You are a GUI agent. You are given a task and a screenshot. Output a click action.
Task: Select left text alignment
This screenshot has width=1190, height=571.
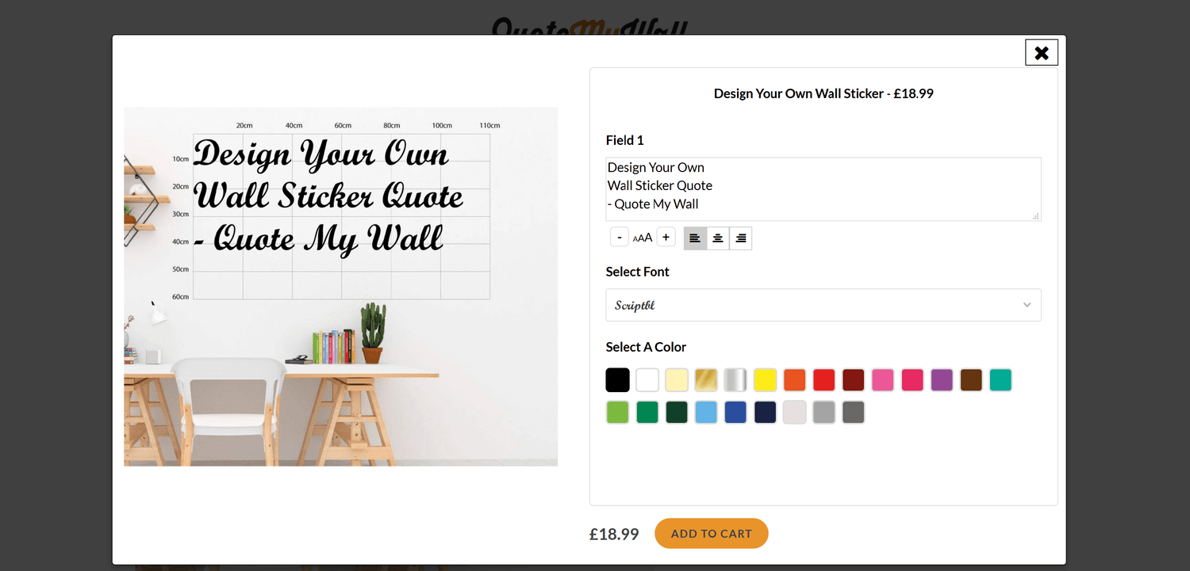coord(695,238)
